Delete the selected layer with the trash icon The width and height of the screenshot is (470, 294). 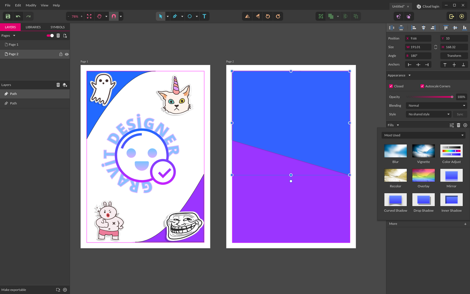pyautogui.click(x=58, y=85)
